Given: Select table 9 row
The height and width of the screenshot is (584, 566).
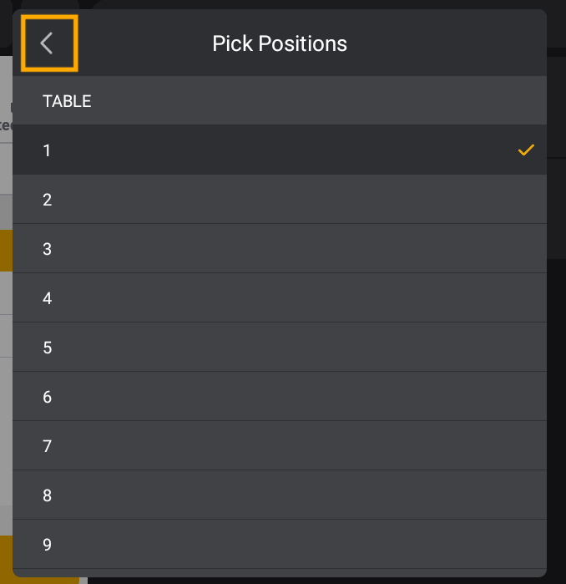Looking at the screenshot, I should click(x=250, y=545).
